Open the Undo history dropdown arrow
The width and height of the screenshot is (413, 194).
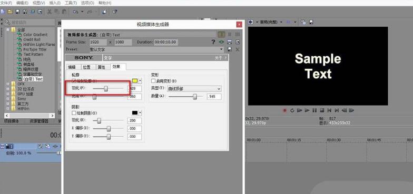tap(82, 12)
